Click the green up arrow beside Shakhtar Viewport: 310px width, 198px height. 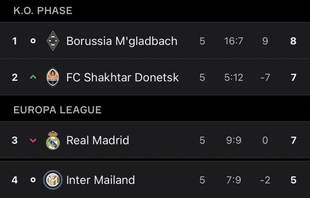coord(33,77)
